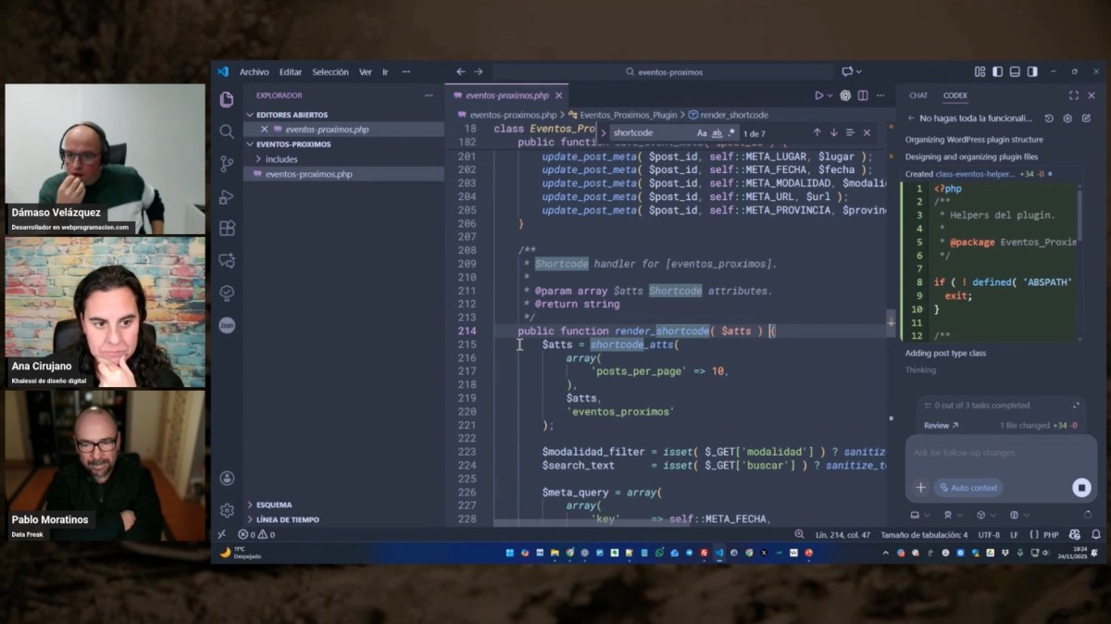Expand the ESQUEMA outline section

tap(274, 505)
